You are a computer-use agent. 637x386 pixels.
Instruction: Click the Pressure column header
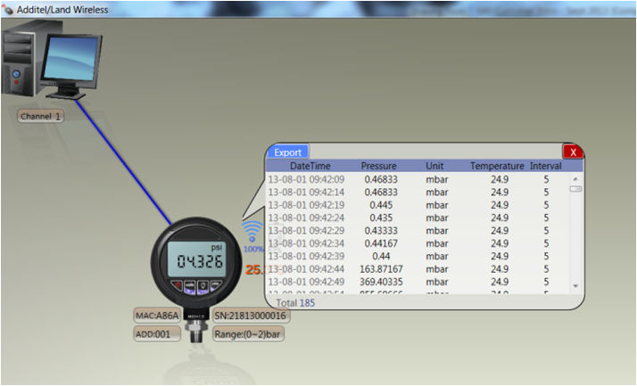click(378, 166)
